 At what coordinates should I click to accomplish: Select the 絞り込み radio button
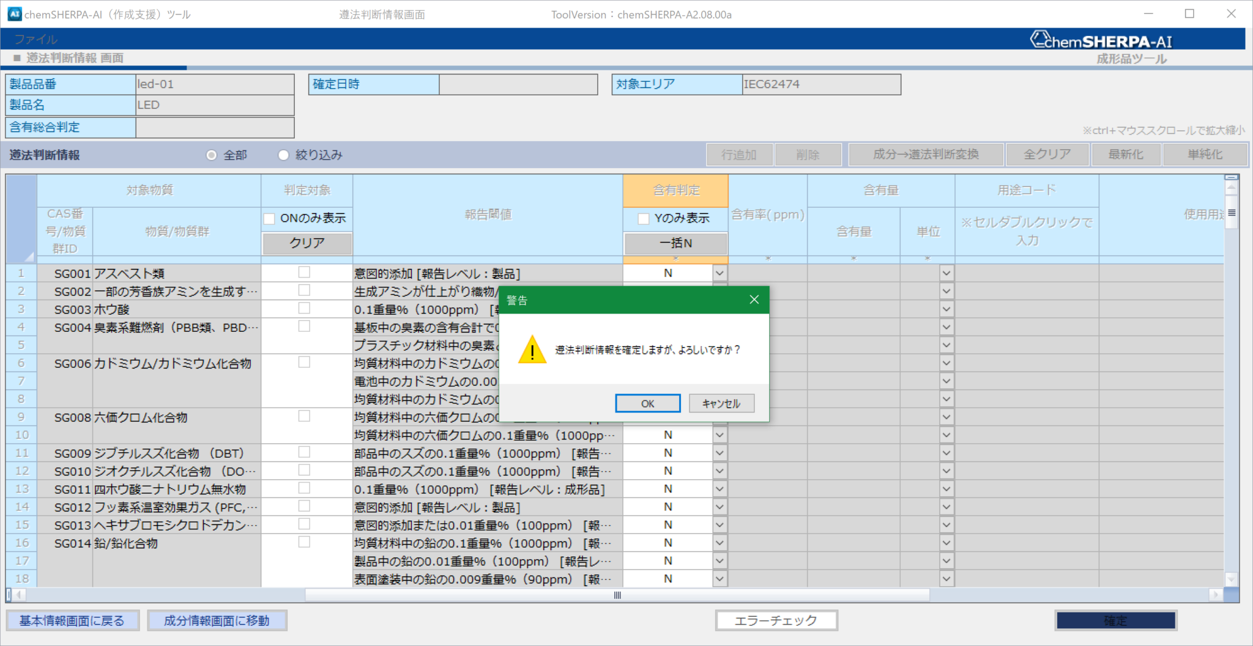pos(283,155)
